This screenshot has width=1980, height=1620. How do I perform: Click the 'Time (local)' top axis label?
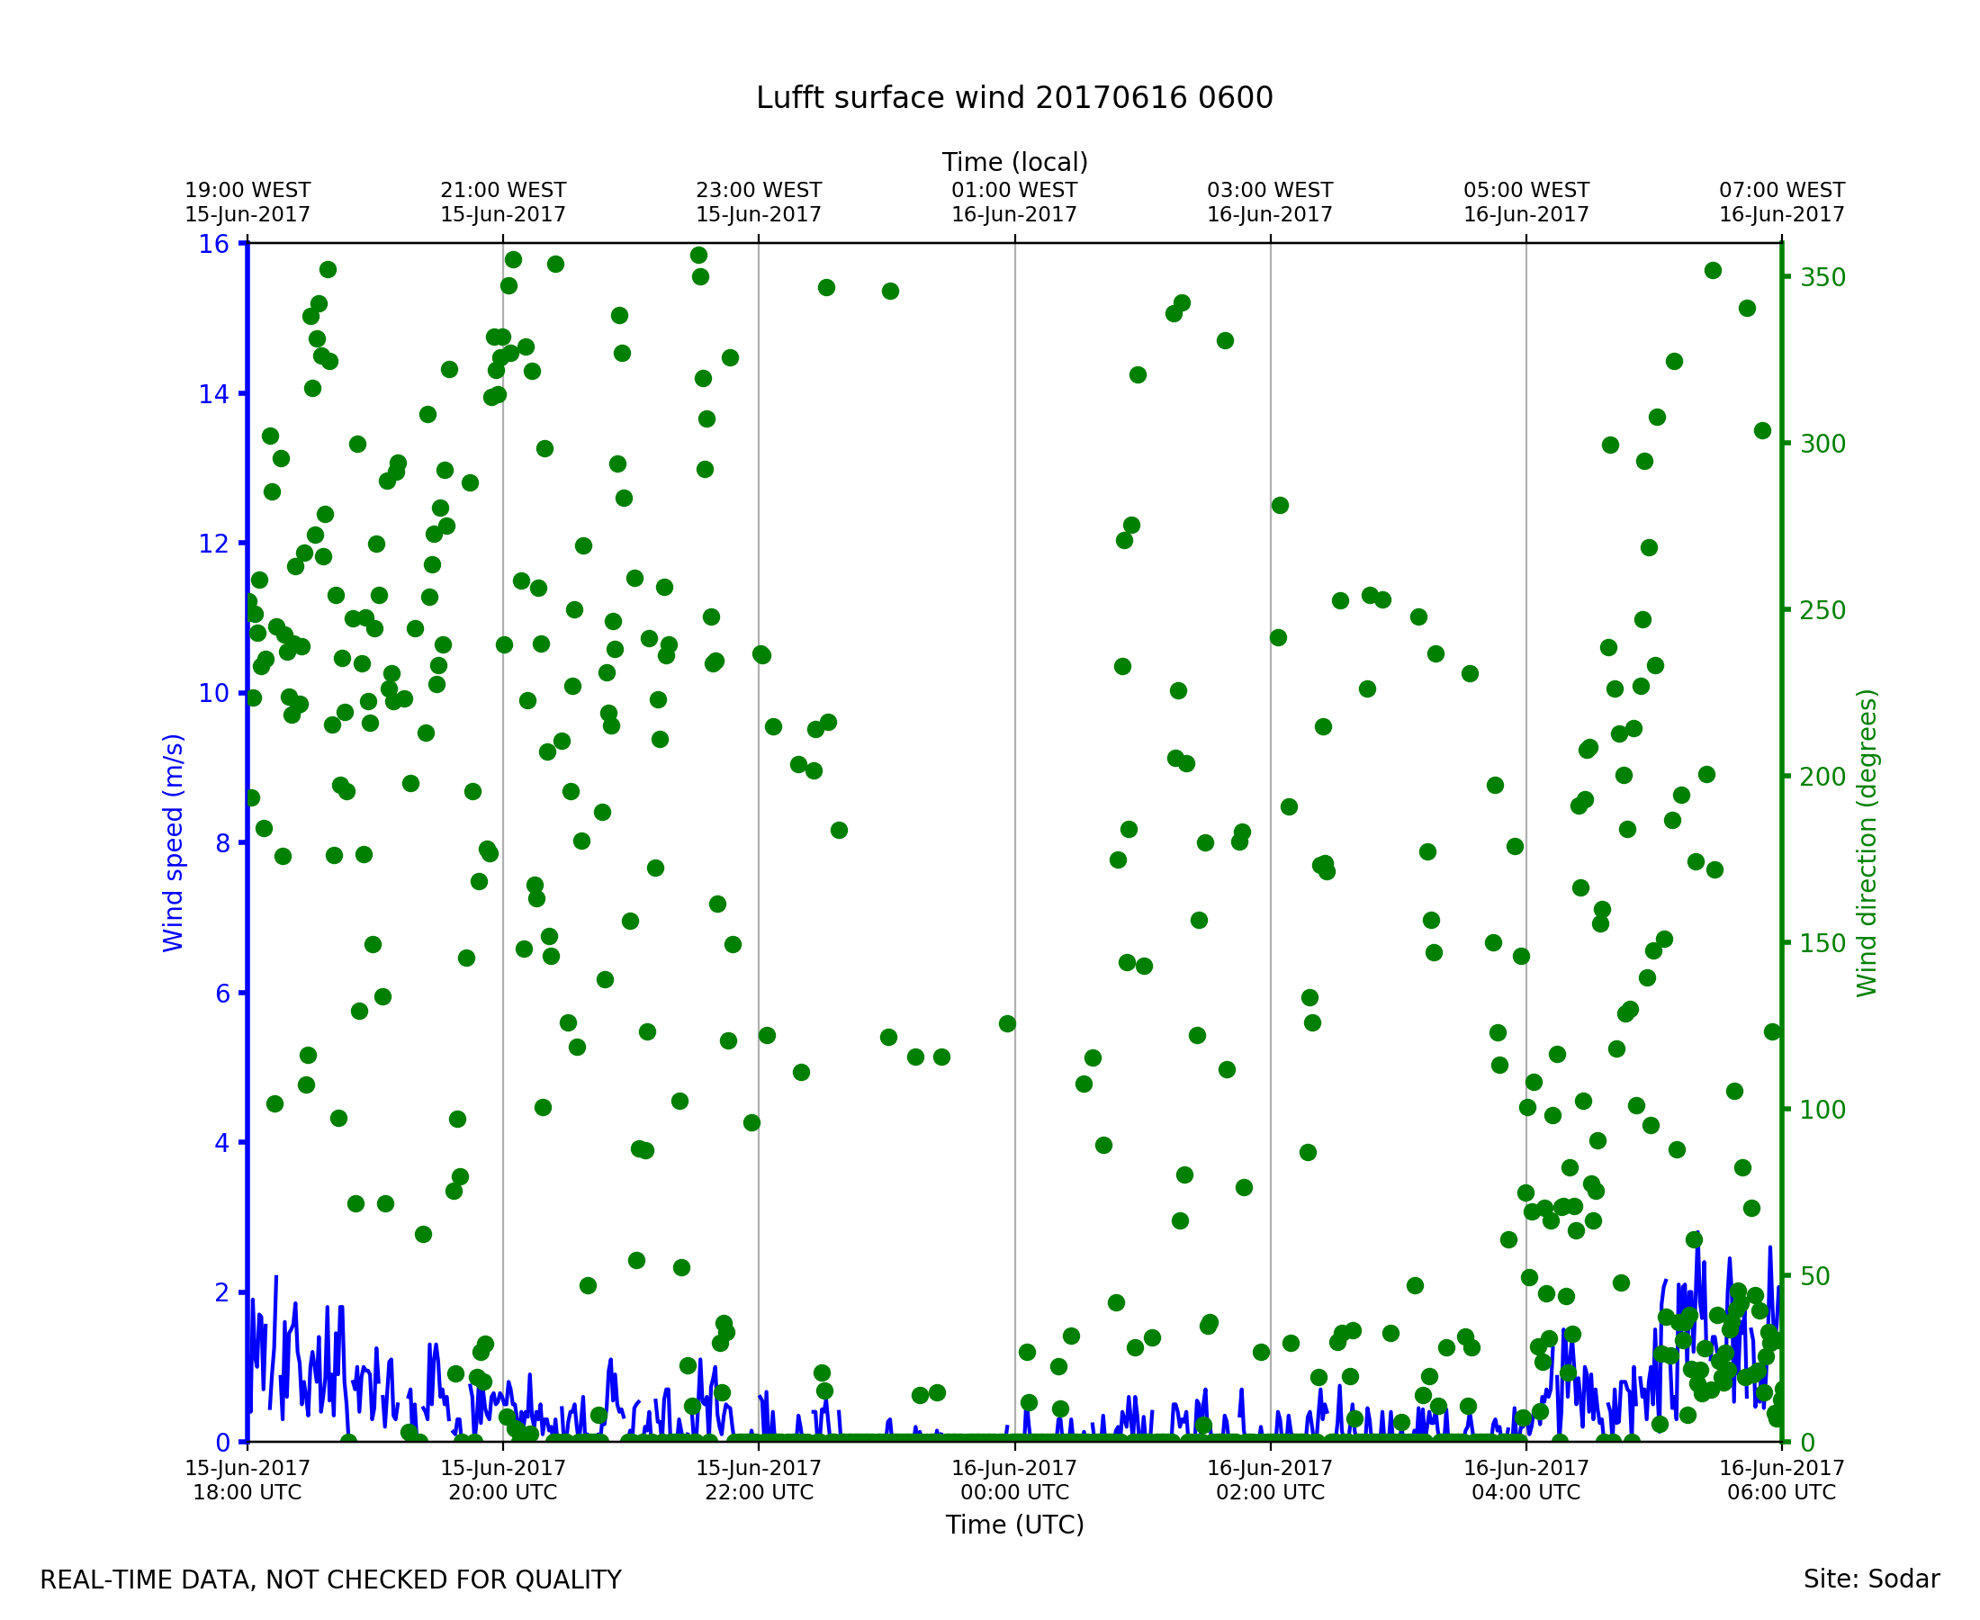(1014, 162)
